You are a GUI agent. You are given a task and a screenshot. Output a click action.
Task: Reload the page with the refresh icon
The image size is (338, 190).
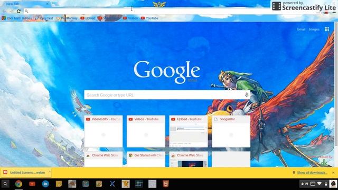pyautogui.click(x=19, y=11)
